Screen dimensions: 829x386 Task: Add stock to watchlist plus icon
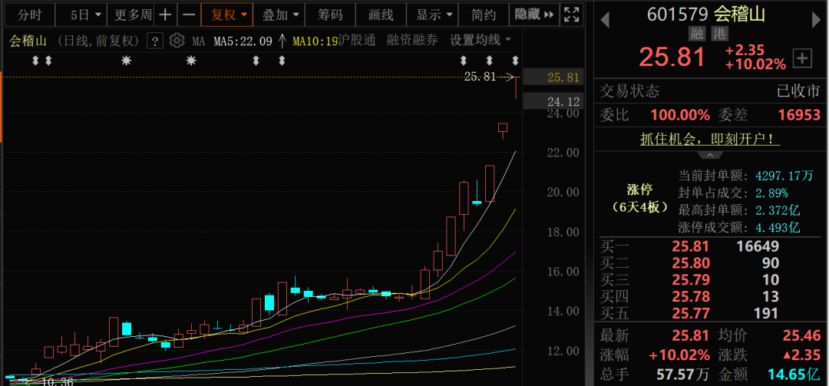(x=802, y=58)
